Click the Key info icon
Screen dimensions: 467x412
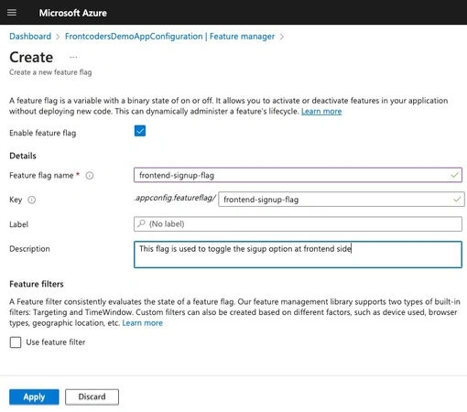tap(32, 200)
